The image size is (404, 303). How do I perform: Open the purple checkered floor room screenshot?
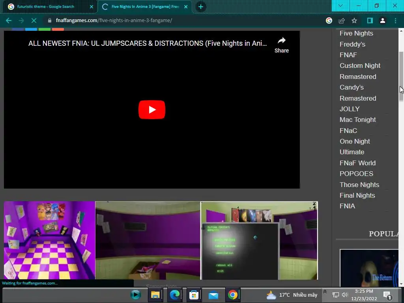click(49, 240)
